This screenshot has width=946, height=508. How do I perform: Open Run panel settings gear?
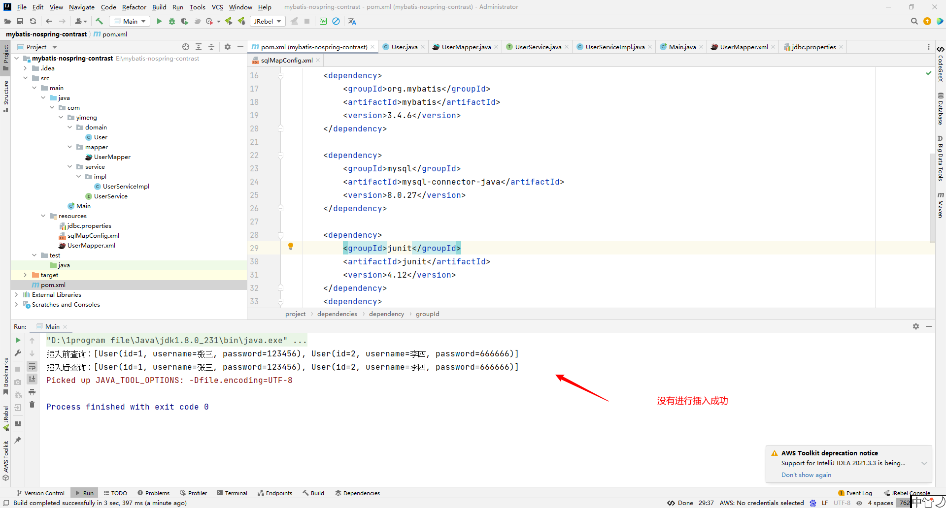(916, 326)
